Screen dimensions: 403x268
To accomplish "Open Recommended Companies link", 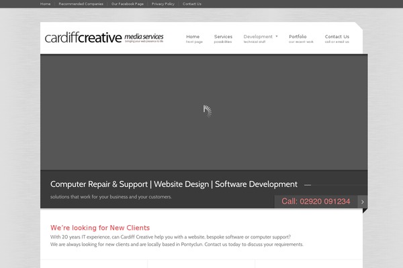I will 81,4.
